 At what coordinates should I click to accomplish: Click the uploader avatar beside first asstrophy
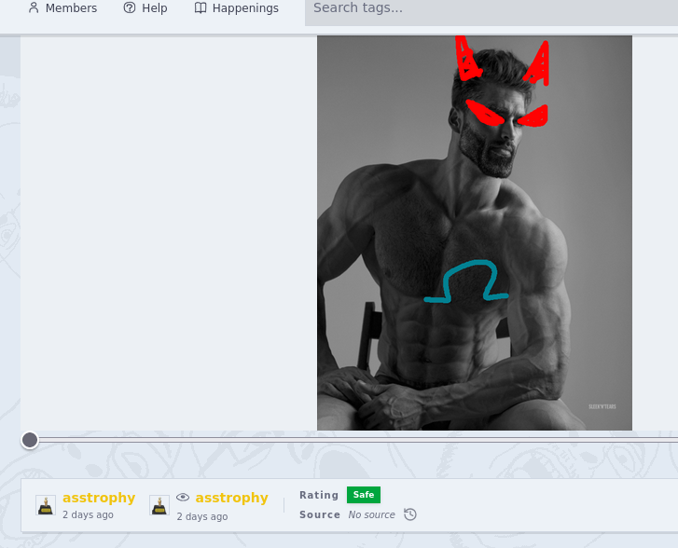pos(46,505)
